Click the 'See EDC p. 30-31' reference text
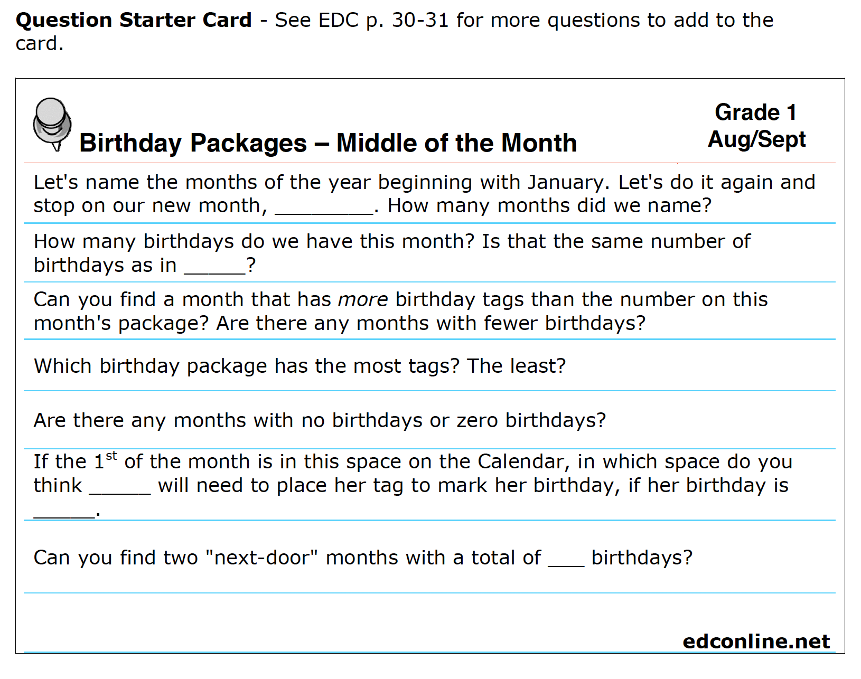861x679 pixels. (362, 20)
